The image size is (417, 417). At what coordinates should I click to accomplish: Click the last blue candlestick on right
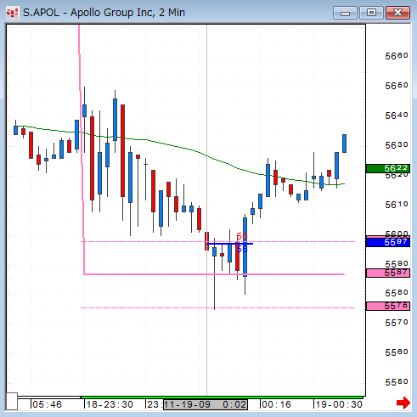pyautogui.click(x=345, y=144)
